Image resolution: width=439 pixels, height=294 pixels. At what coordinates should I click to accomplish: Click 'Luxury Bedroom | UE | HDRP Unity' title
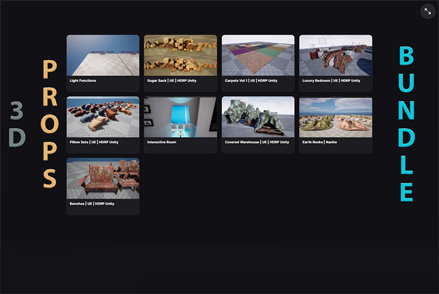click(331, 81)
